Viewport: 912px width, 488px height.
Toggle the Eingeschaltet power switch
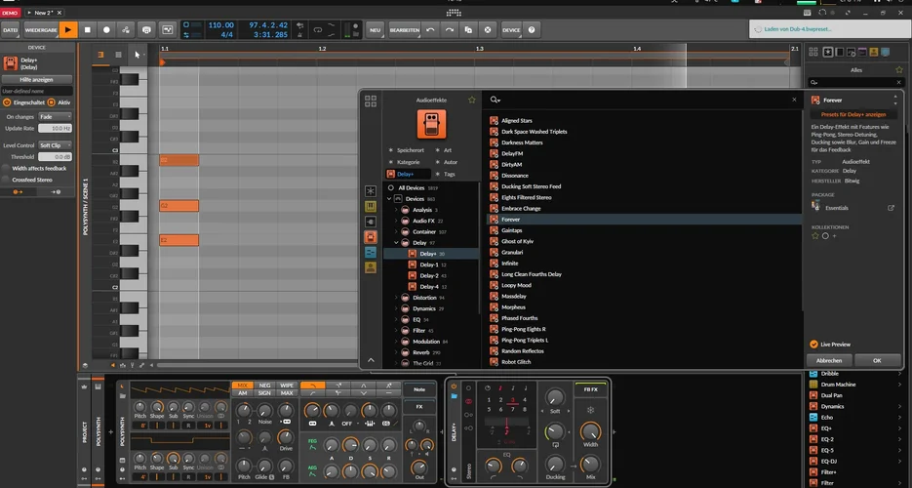pyautogui.click(x=8, y=102)
